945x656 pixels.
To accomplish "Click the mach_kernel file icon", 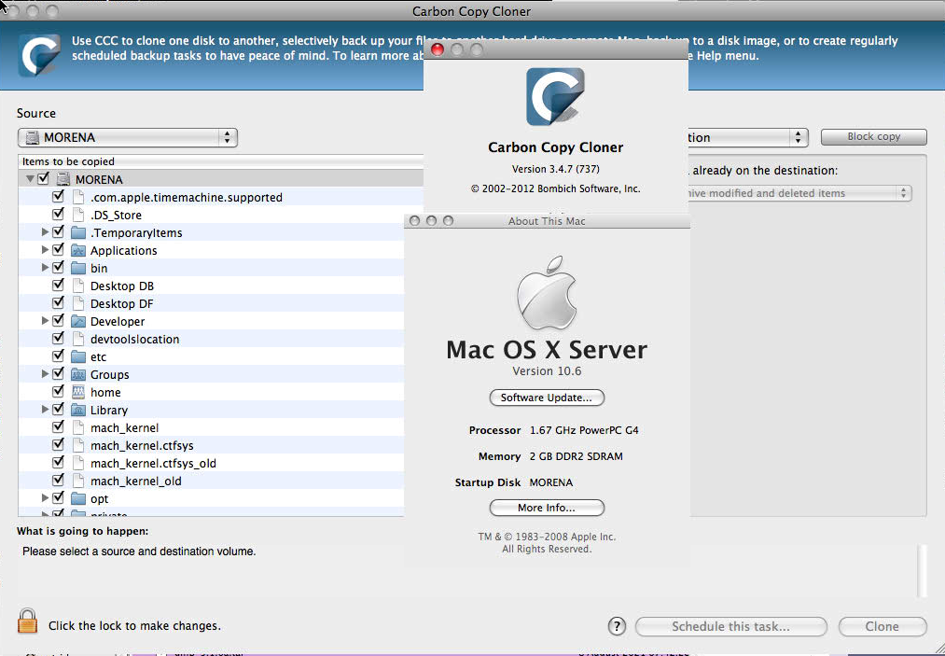I will pos(77,427).
